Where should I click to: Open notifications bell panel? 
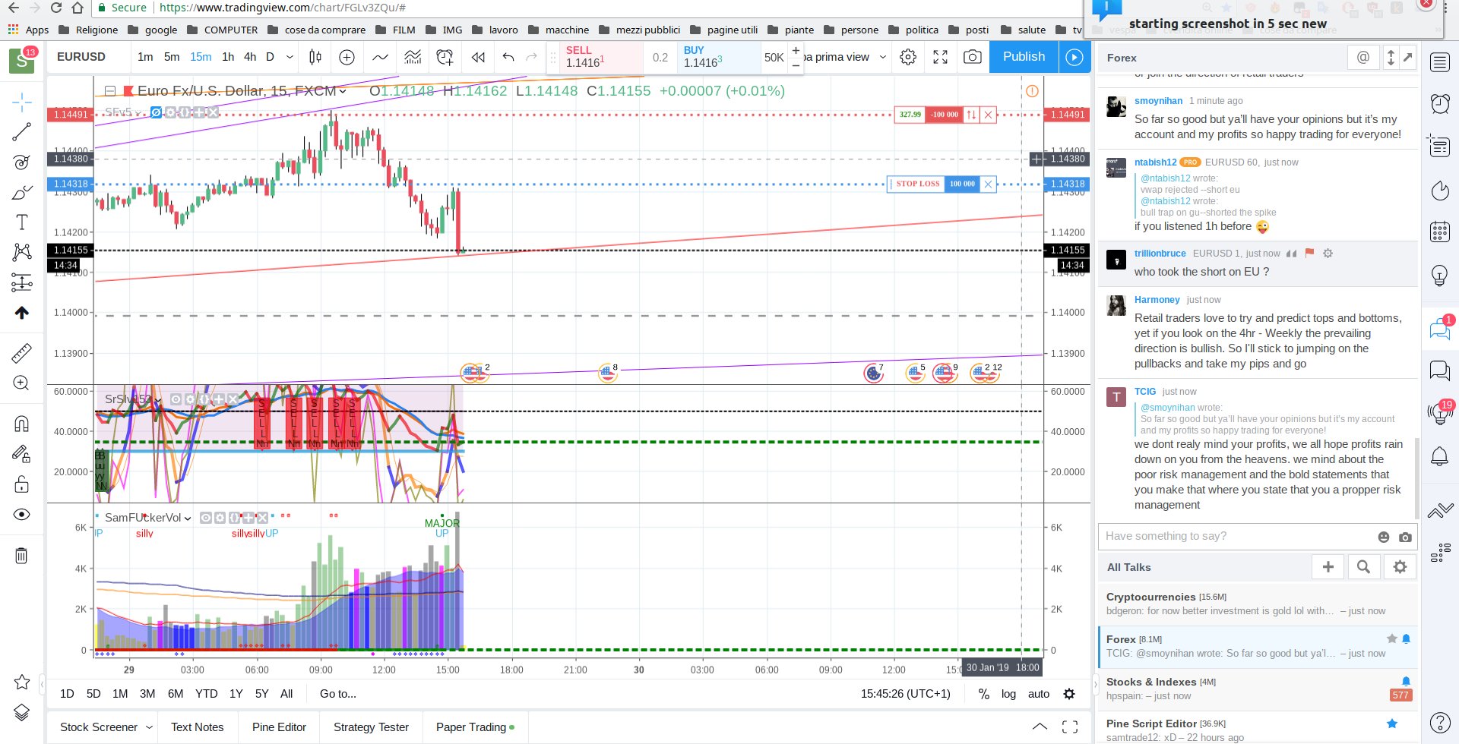pos(1440,456)
